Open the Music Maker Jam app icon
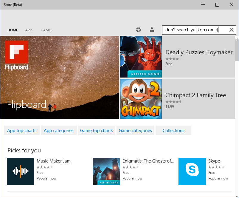 (21, 171)
